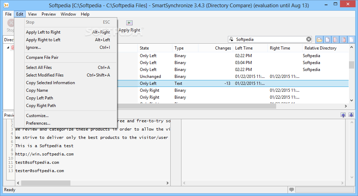The height and width of the screenshot is (196, 358).
Task: Select the red folder in directory tree
Action: coord(13,47)
